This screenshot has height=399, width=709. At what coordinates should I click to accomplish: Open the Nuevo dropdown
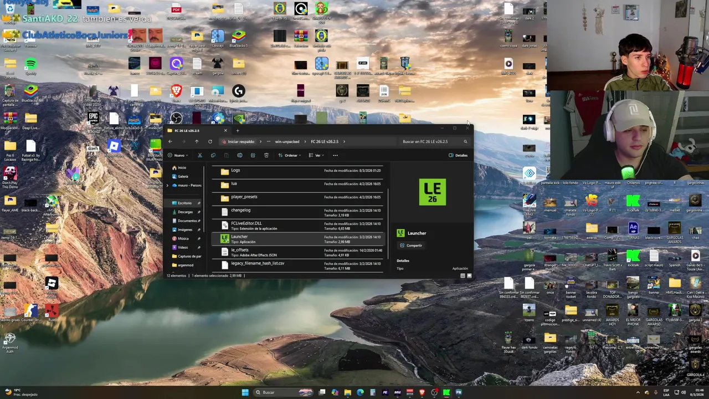(178, 155)
